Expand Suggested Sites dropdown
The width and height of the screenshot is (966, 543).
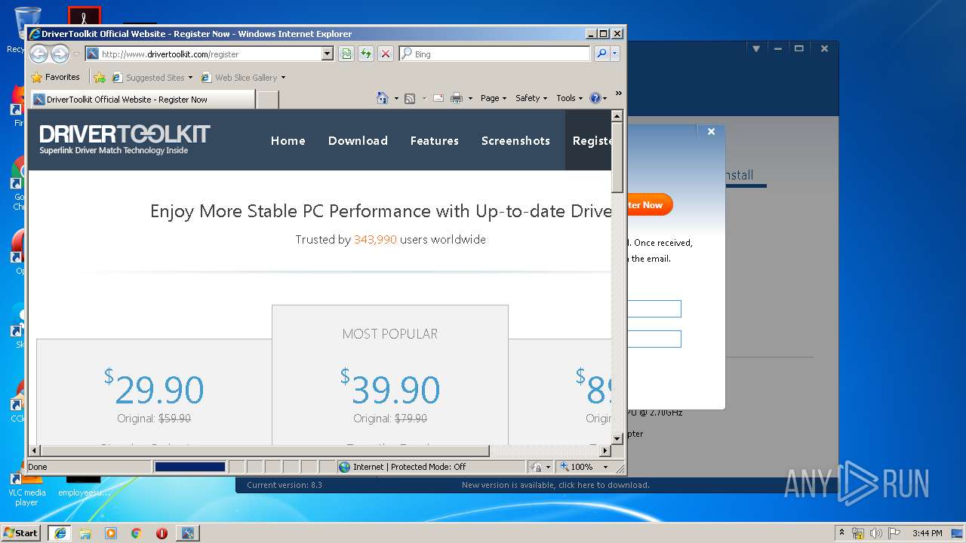[190, 77]
